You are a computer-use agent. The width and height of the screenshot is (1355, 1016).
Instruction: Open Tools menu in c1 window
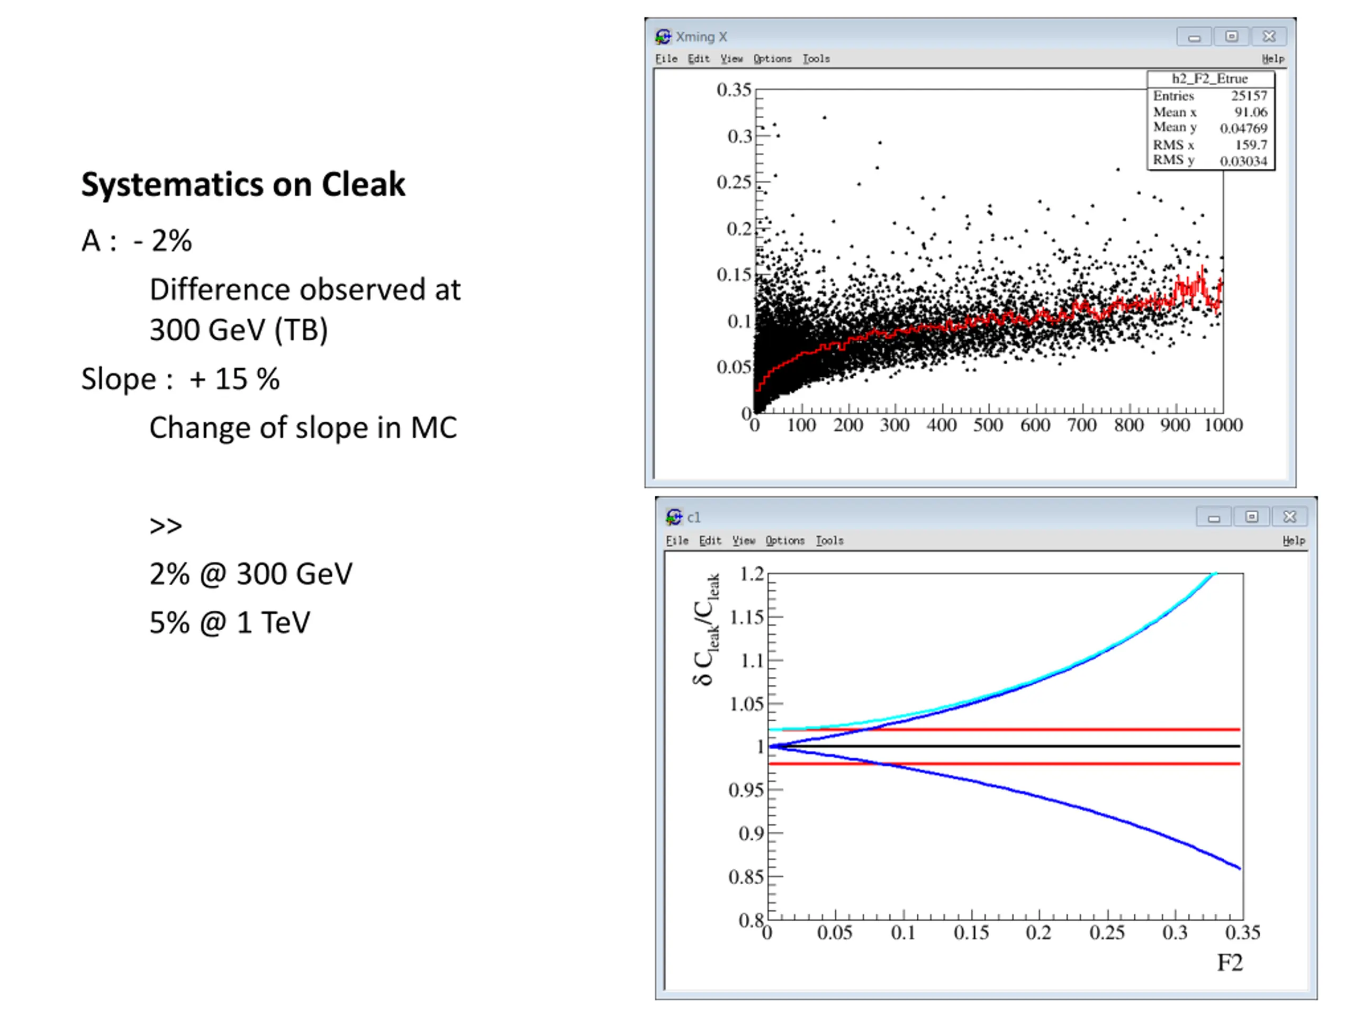point(829,541)
